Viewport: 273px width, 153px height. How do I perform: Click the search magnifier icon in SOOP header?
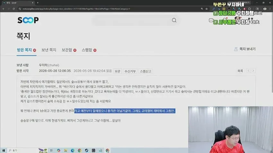[174, 20]
